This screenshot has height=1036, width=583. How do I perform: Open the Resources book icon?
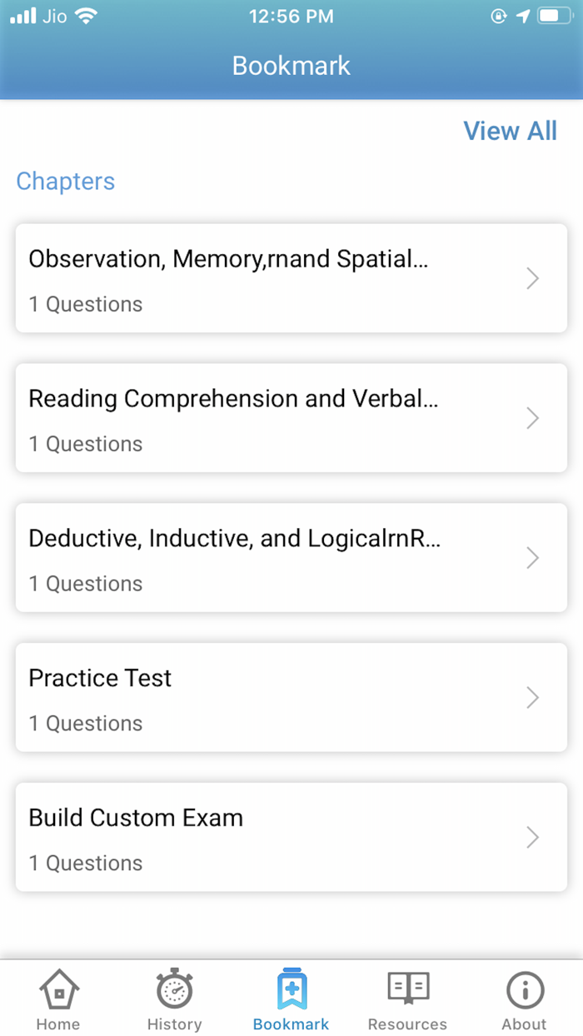[x=407, y=989]
